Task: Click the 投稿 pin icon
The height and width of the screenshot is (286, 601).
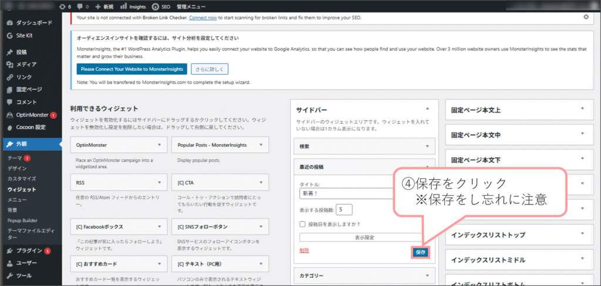Action: point(10,52)
